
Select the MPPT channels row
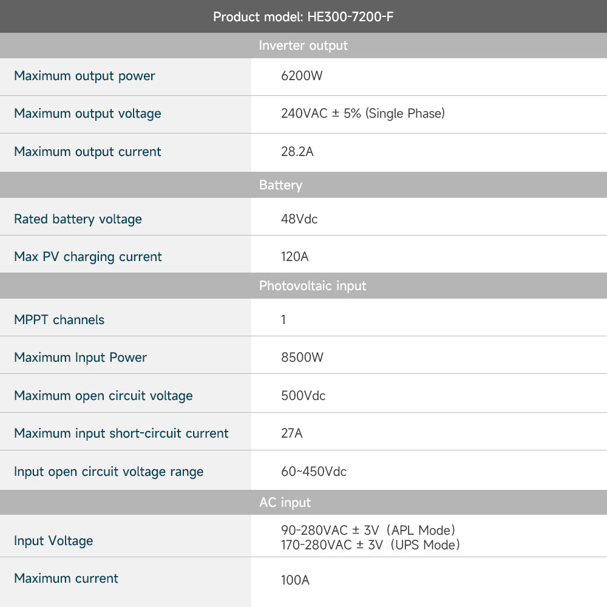(59, 319)
